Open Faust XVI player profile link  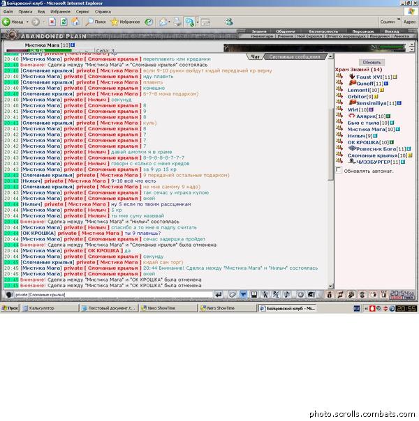(369, 77)
